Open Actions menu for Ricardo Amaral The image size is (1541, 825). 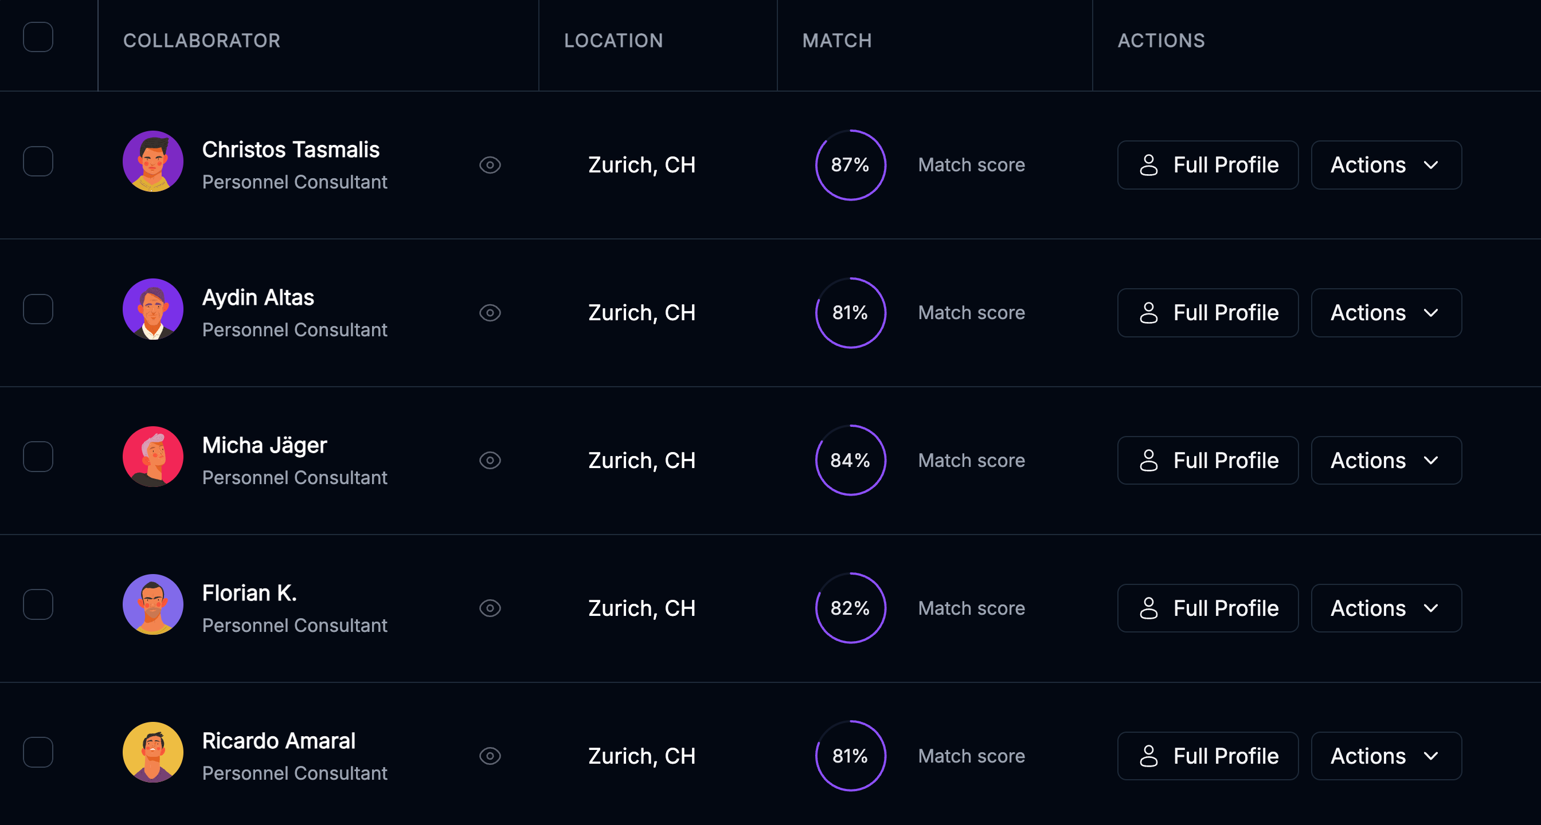point(1386,756)
